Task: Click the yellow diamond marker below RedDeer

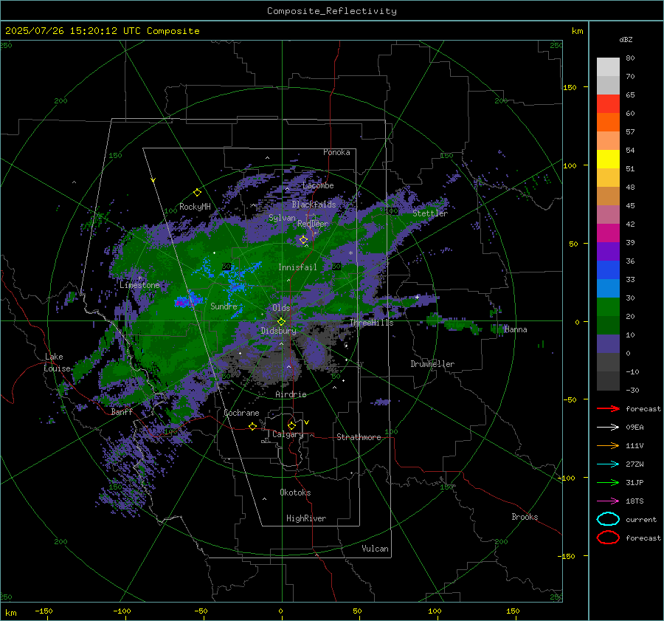Action: [x=303, y=240]
